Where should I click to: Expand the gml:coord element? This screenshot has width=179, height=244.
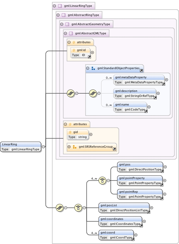[x=136, y=235]
